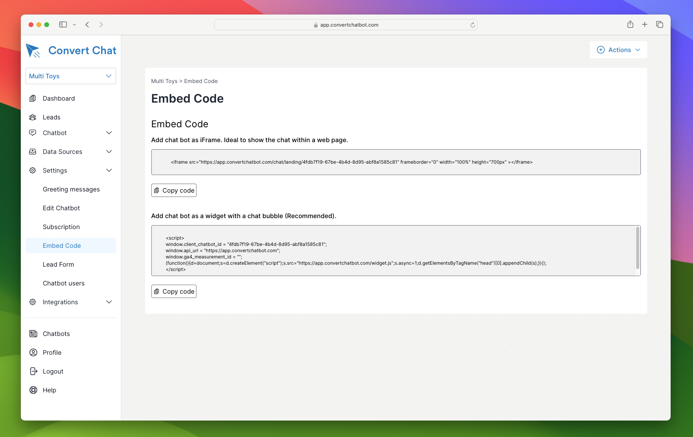Open Greeting messages settings page
The height and width of the screenshot is (437, 693).
point(71,189)
